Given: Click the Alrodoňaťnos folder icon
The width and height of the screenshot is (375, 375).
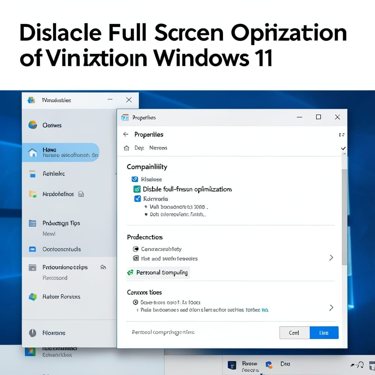Looking at the screenshot, I should coord(33,194).
